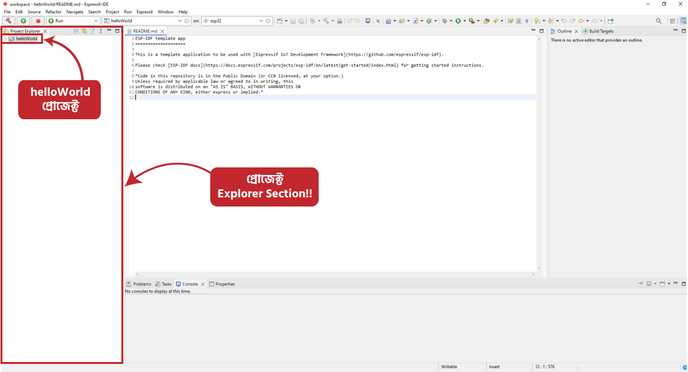Click the Debug bug icon
The height and width of the screenshot is (372, 688).
tap(445, 21)
